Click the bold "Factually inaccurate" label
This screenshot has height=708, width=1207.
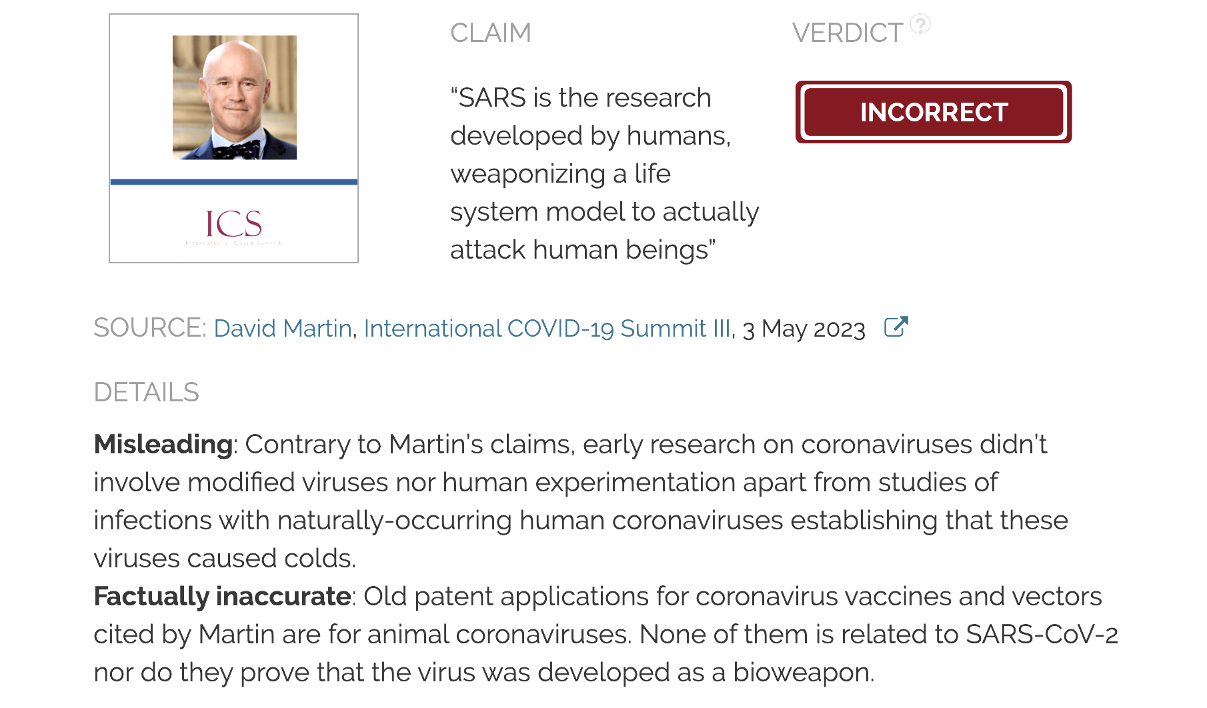[x=222, y=596]
